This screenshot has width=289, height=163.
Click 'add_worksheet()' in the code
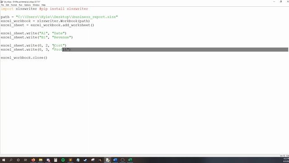78,25
